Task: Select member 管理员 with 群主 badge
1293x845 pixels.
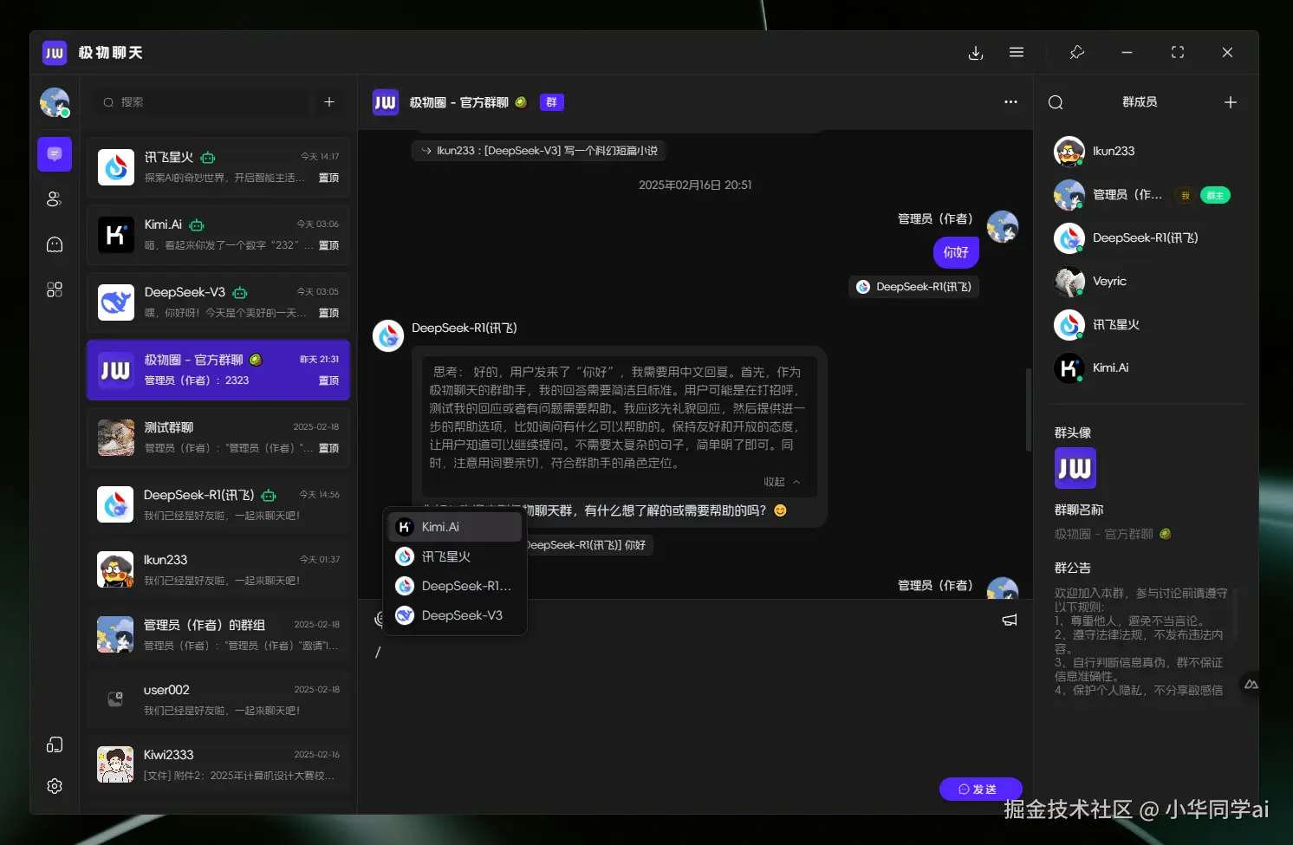Action: tap(1146, 195)
